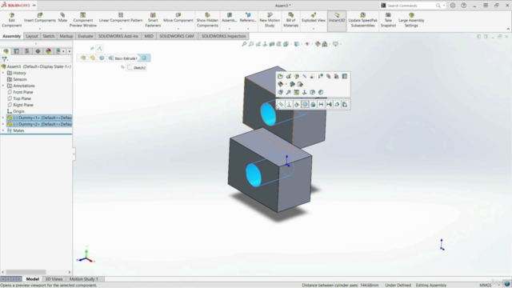Switch to the Sketch tab
Image resolution: width=512 pixels, height=288 pixels.
(48, 36)
